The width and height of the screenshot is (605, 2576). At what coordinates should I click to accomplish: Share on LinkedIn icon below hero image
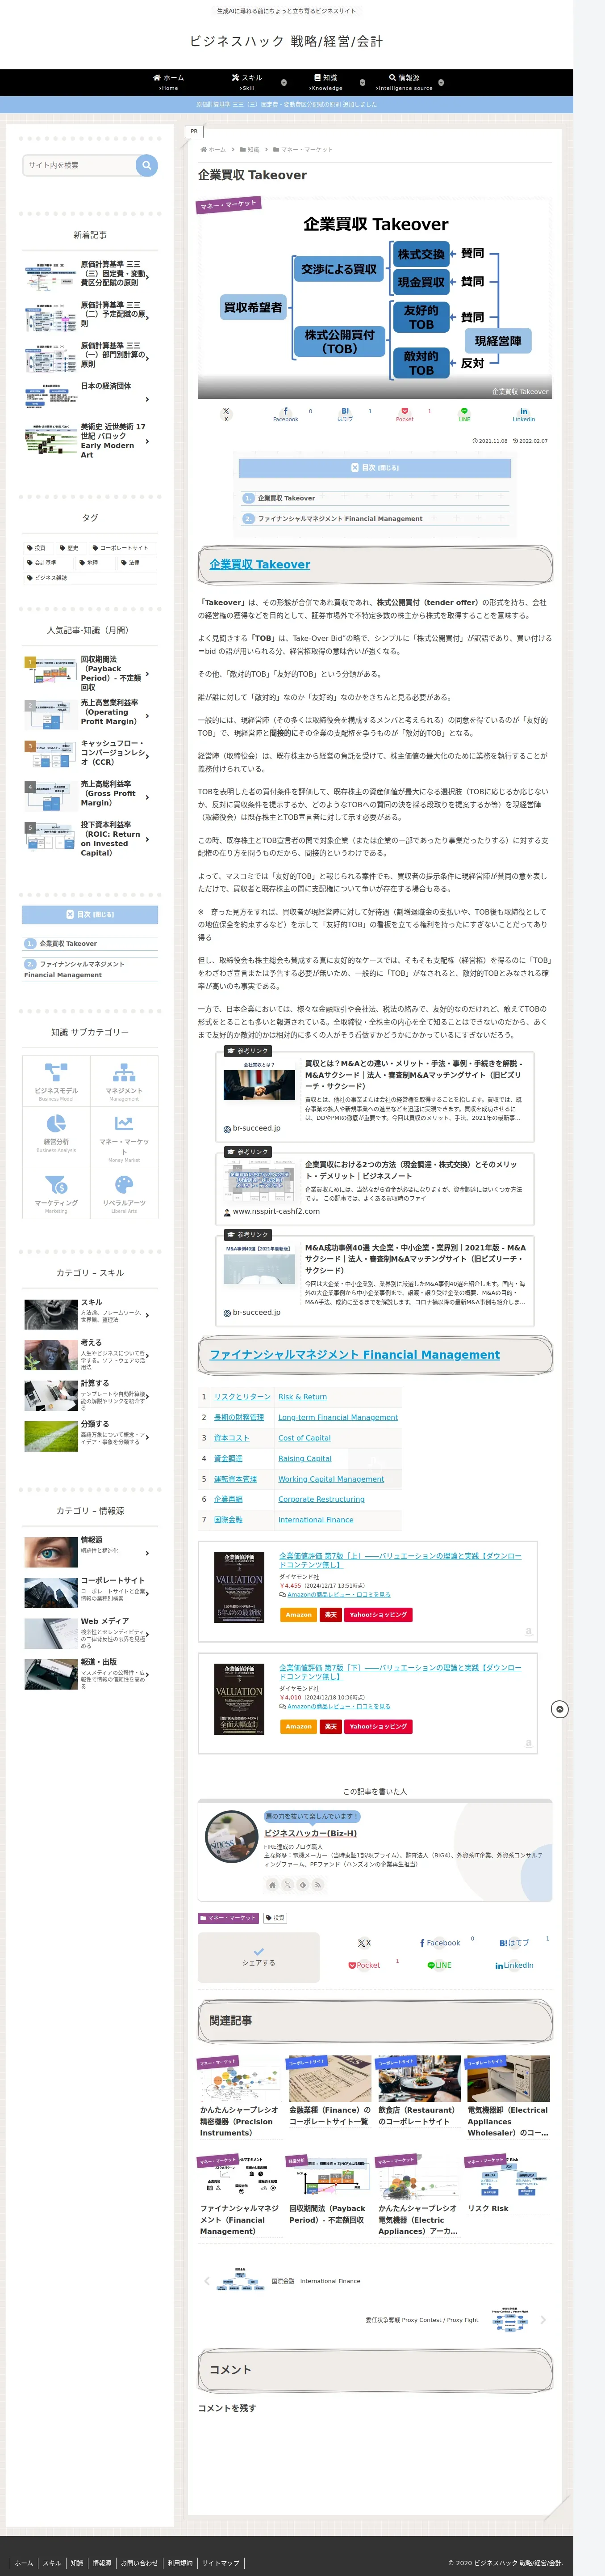click(x=523, y=414)
